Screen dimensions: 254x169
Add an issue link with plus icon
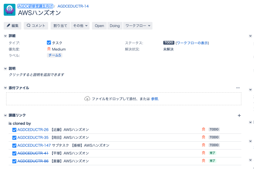pos(239,116)
